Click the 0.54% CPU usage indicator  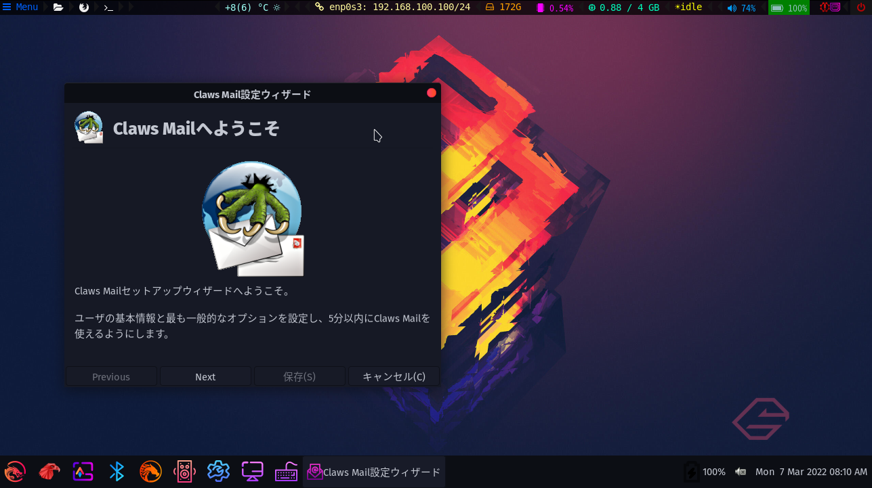pyautogui.click(x=555, y=8)
